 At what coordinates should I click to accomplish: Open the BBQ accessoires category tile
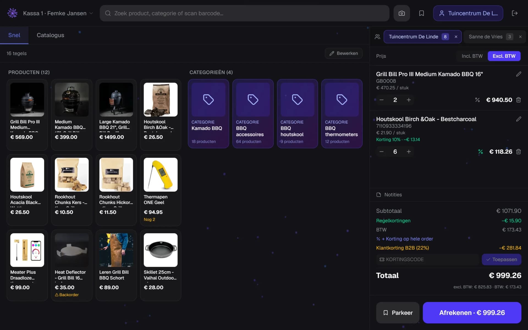253,114
